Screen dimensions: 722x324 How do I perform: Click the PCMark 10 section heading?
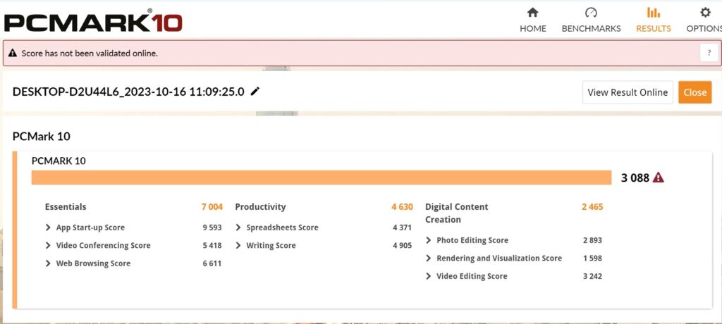41,137
